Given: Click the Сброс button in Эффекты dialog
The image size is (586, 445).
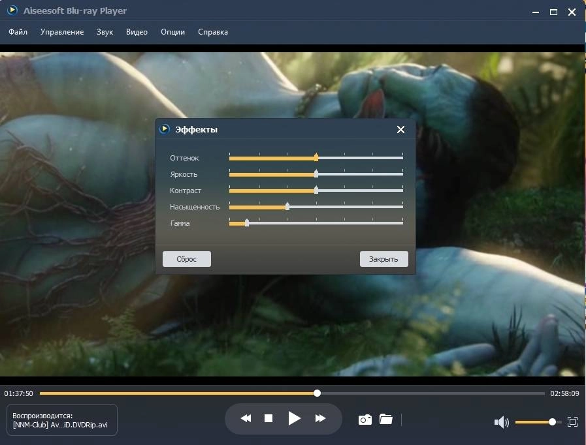Looking at the screenshot, I should [186, 259].
